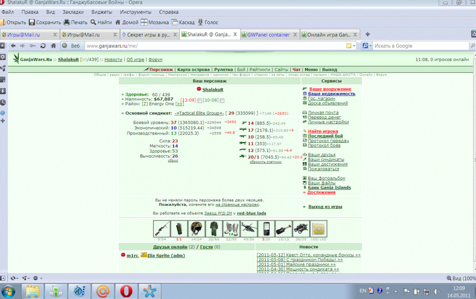This screenshot has width=476, height=299.
Task: Select the Мозаика tile layout icon
Action: 144,22
